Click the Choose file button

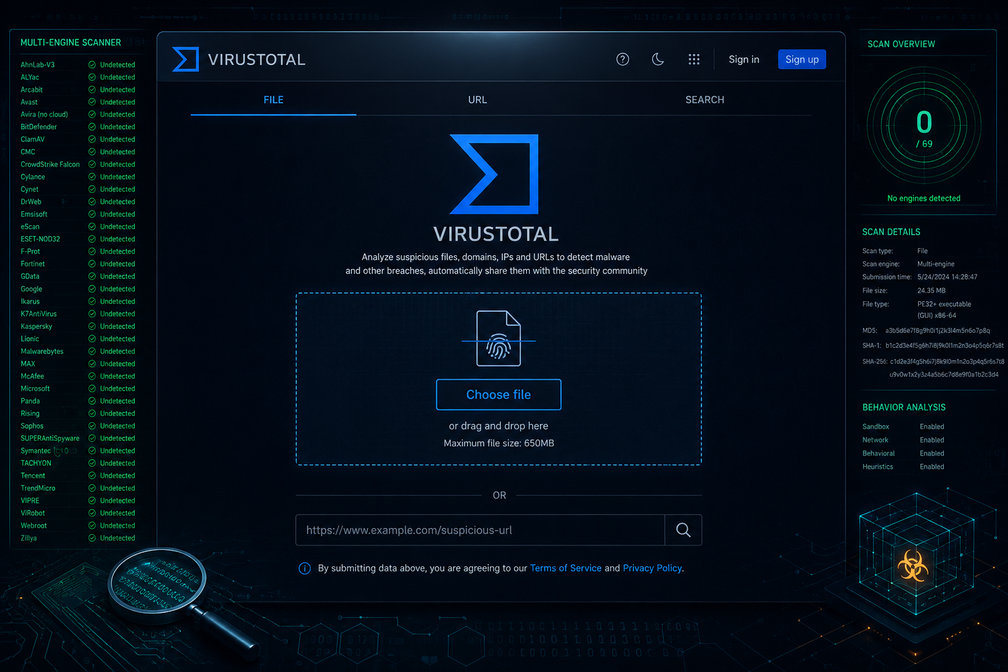pyautogui.click(x=499, y=394)
